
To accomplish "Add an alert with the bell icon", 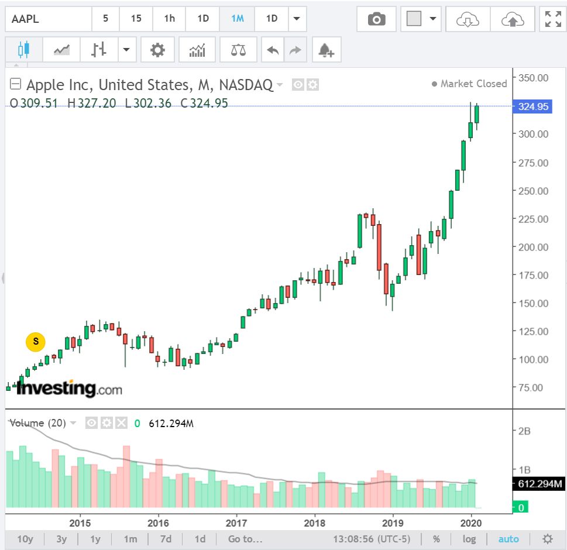I will (x=327, y=50).
